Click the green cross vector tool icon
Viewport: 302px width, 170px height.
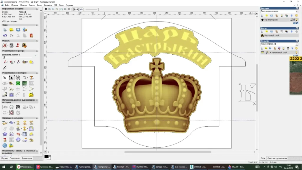pyautogui.click(x=18, y=83)
